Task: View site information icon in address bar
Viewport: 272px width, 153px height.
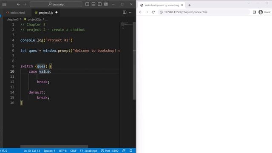Action: click(x=161, y=12)
